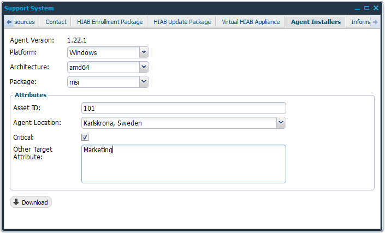Click into the Asset ID field
The height and width of the screenshot is (233, 385).
click(x=183, y=108)
